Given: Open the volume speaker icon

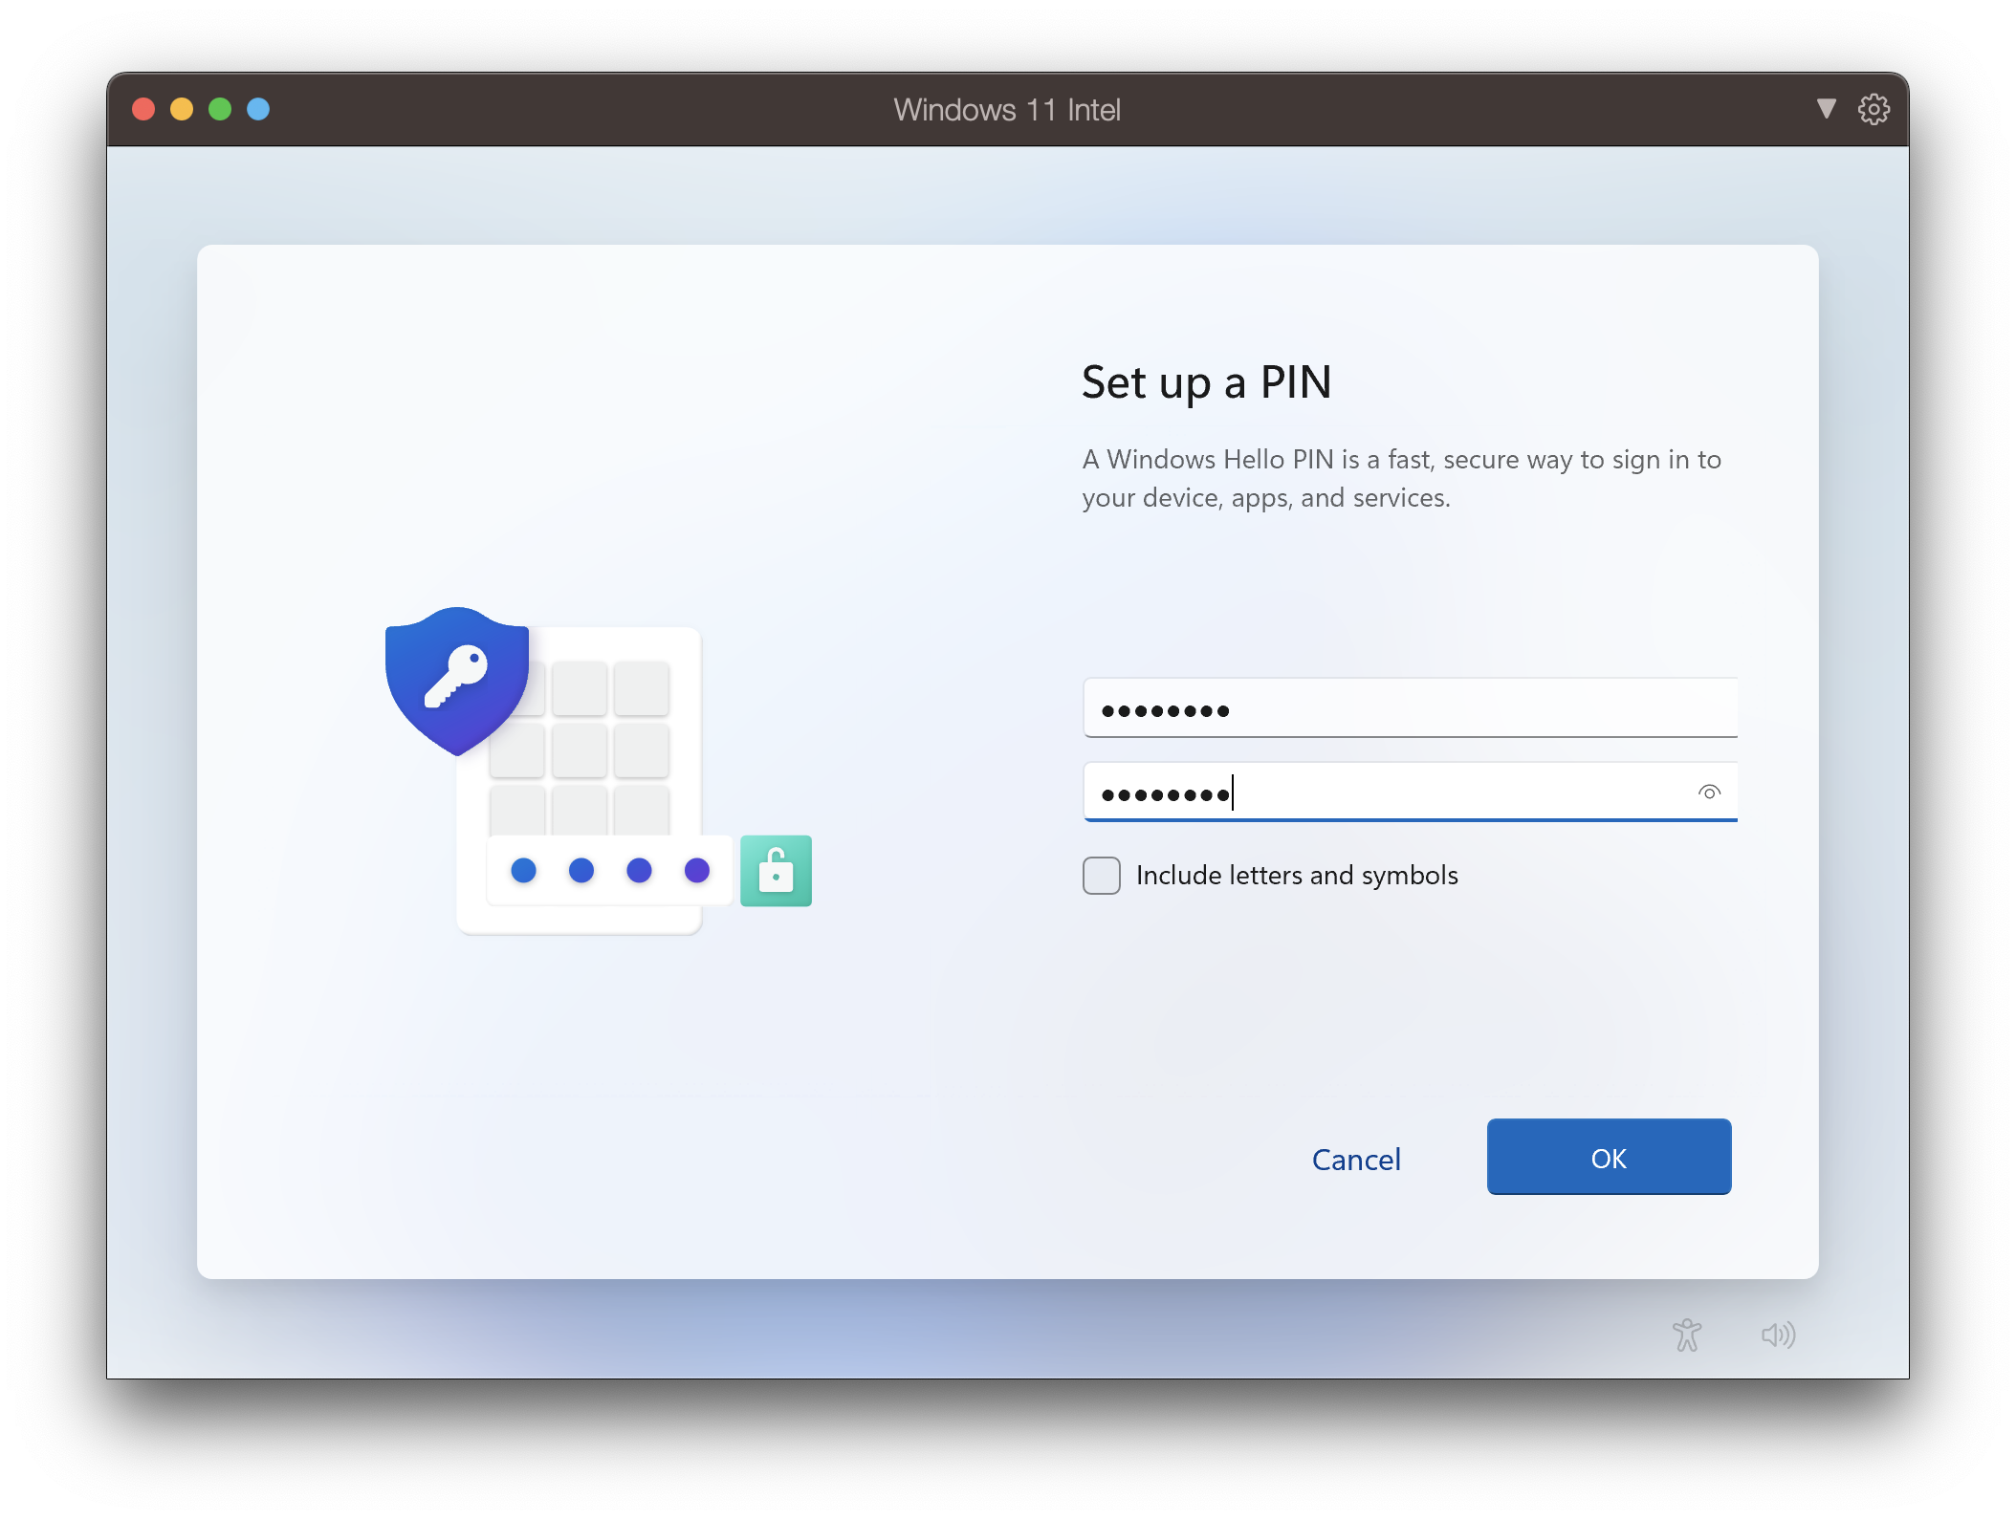Looking at the screenshot, I should click(x=1778, y=1335).
